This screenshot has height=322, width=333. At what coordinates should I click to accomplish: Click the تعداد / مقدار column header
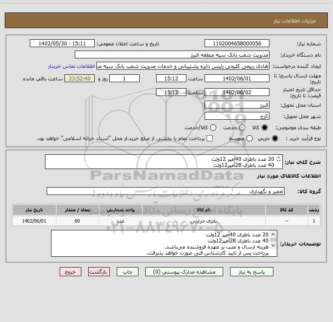coord(77,210)
